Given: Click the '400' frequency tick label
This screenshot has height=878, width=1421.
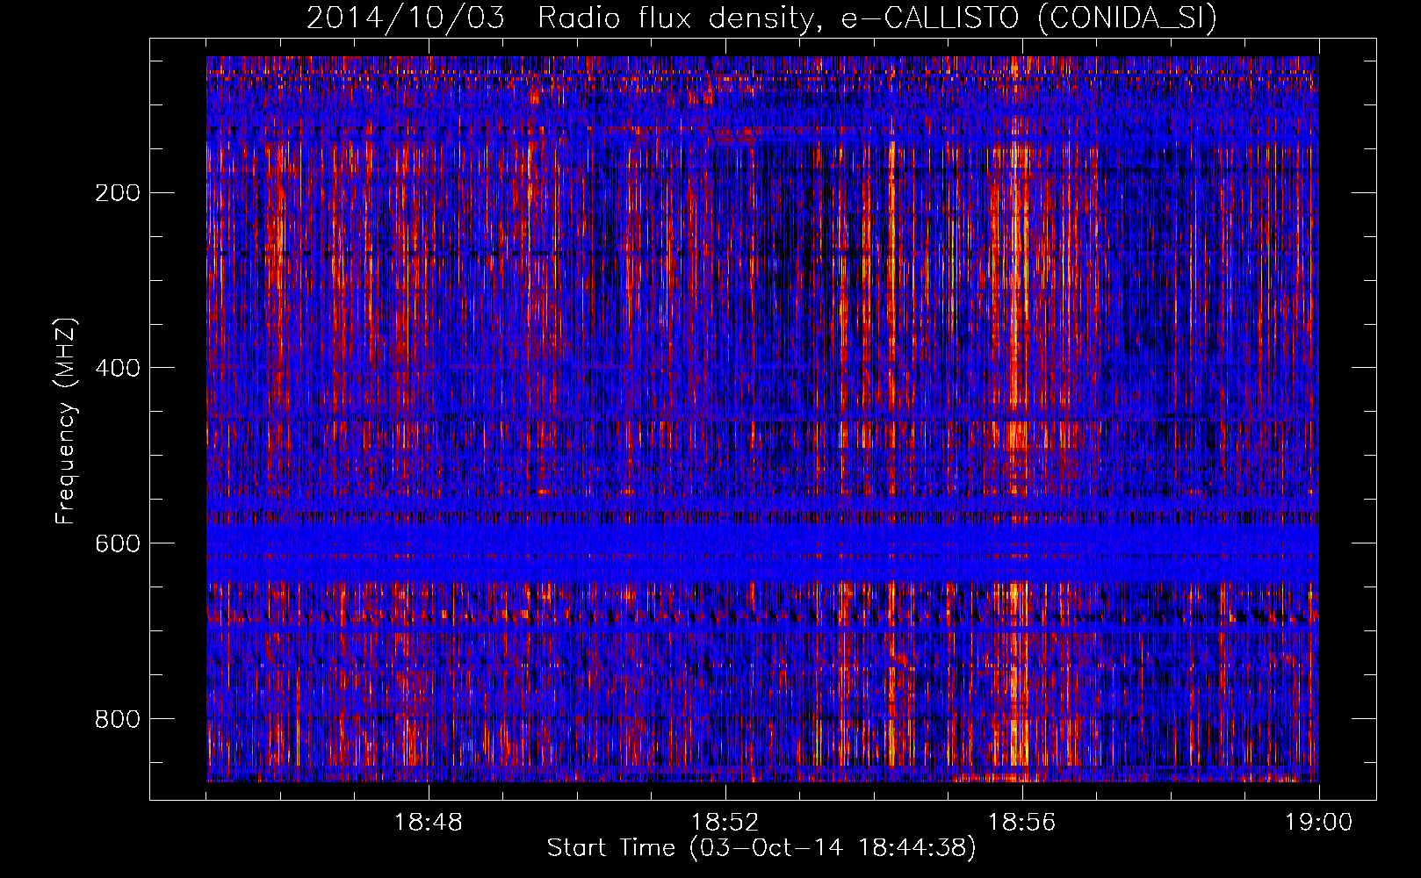Looking at the screenshot, I should 118,368.
